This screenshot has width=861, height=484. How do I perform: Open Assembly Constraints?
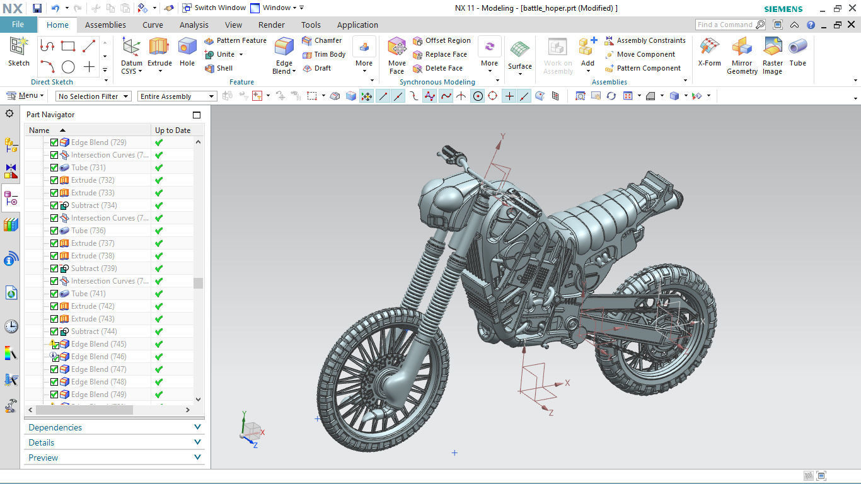pyautogui.click(x=645, y=40)
